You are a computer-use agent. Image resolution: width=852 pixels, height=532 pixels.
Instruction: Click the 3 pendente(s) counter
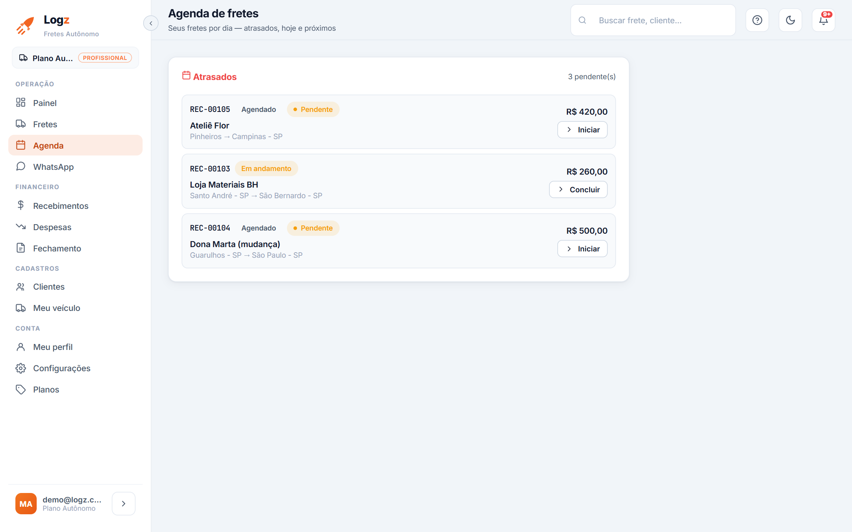[x=592, y=76]
